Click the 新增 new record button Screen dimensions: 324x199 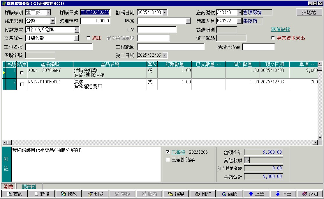(x=42, y=194)
